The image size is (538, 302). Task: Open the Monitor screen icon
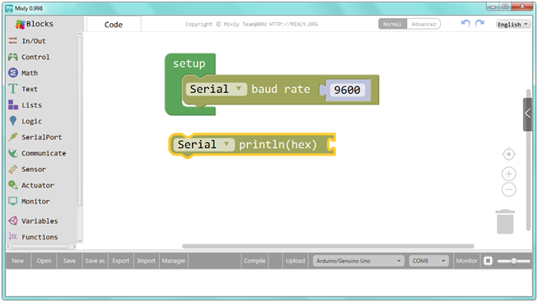pos(12,202)
